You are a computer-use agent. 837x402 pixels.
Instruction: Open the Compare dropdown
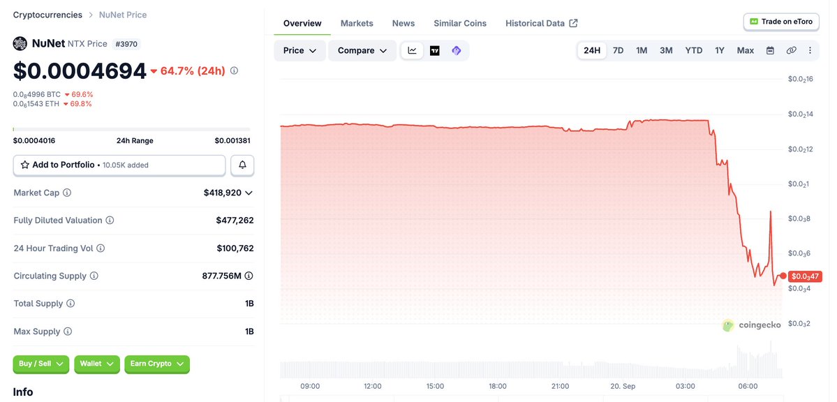click(362, 51)
